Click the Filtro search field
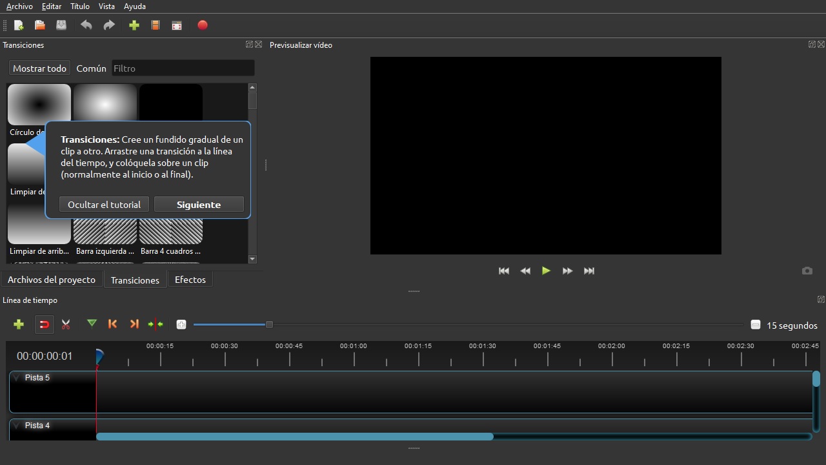The image size is (826, 465). point(183,68)
